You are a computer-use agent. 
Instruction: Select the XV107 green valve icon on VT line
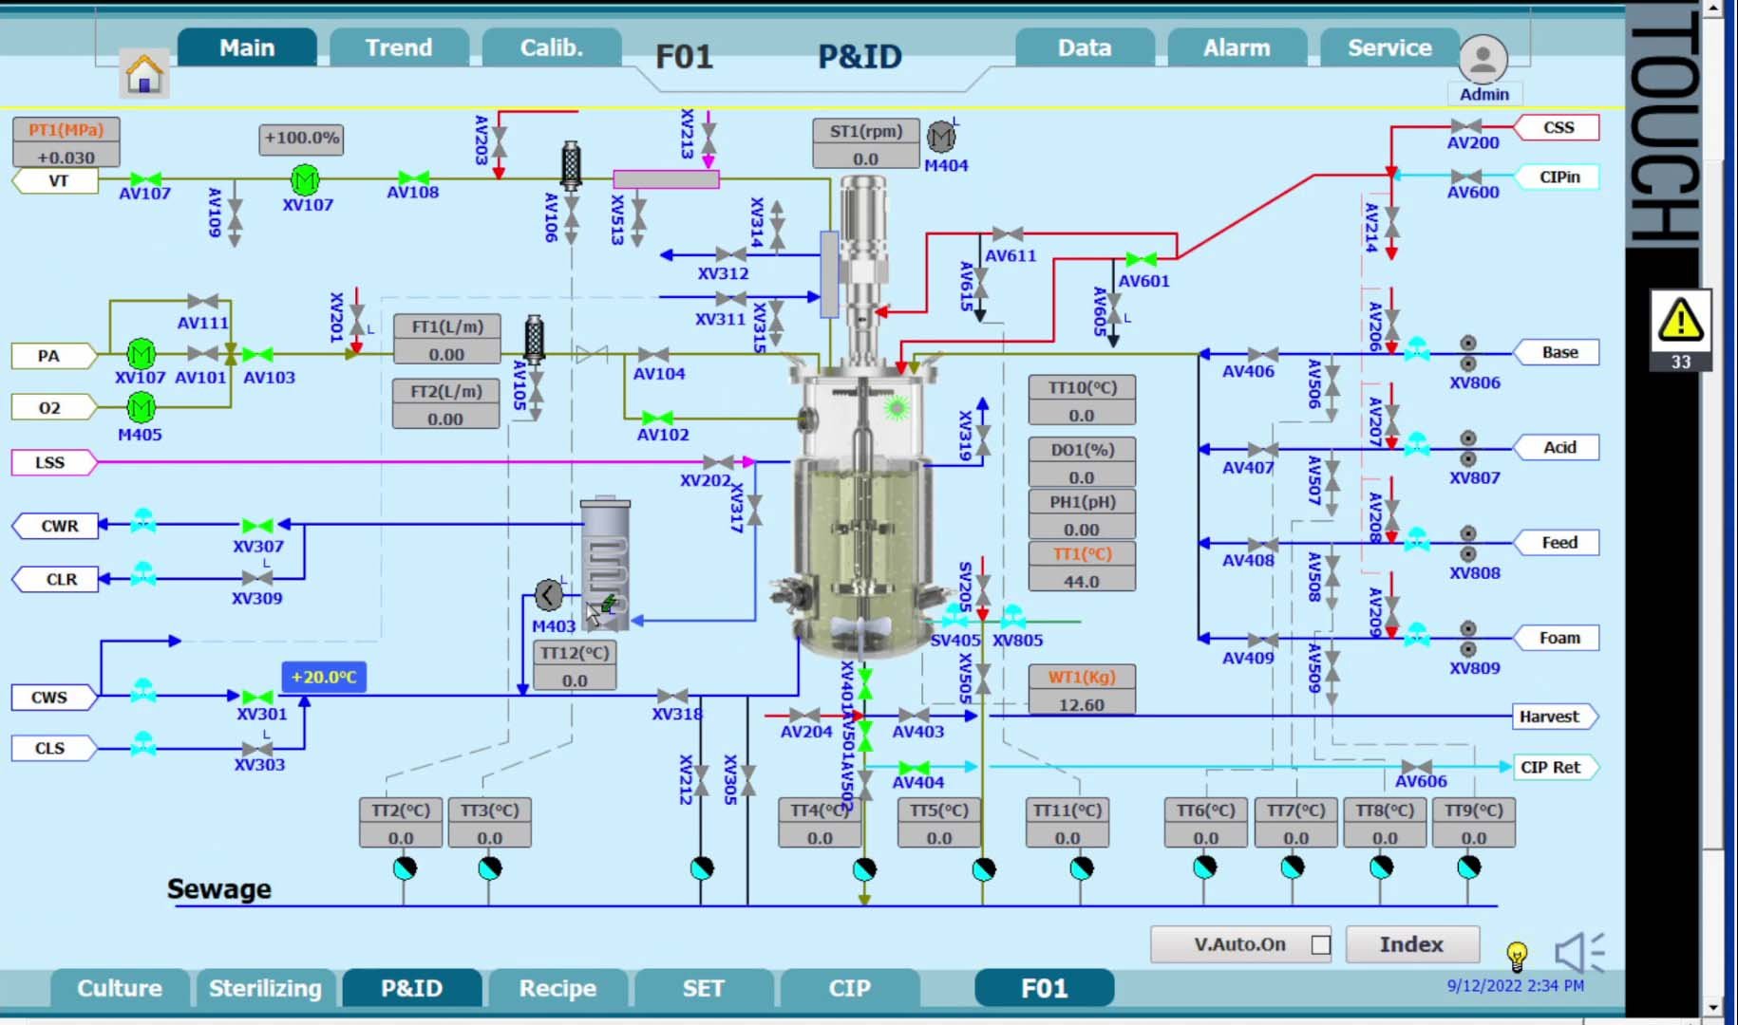303,179
